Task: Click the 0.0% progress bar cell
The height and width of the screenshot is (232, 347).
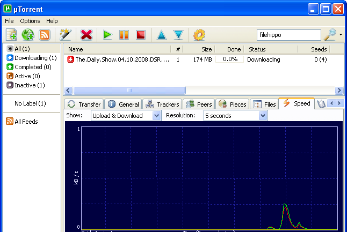Action: click(230, 59)
